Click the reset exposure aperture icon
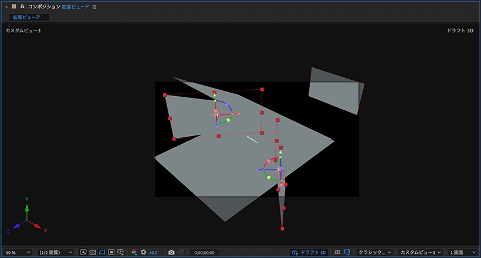This screenshot has width=481, height=258. tap(143, 252)
